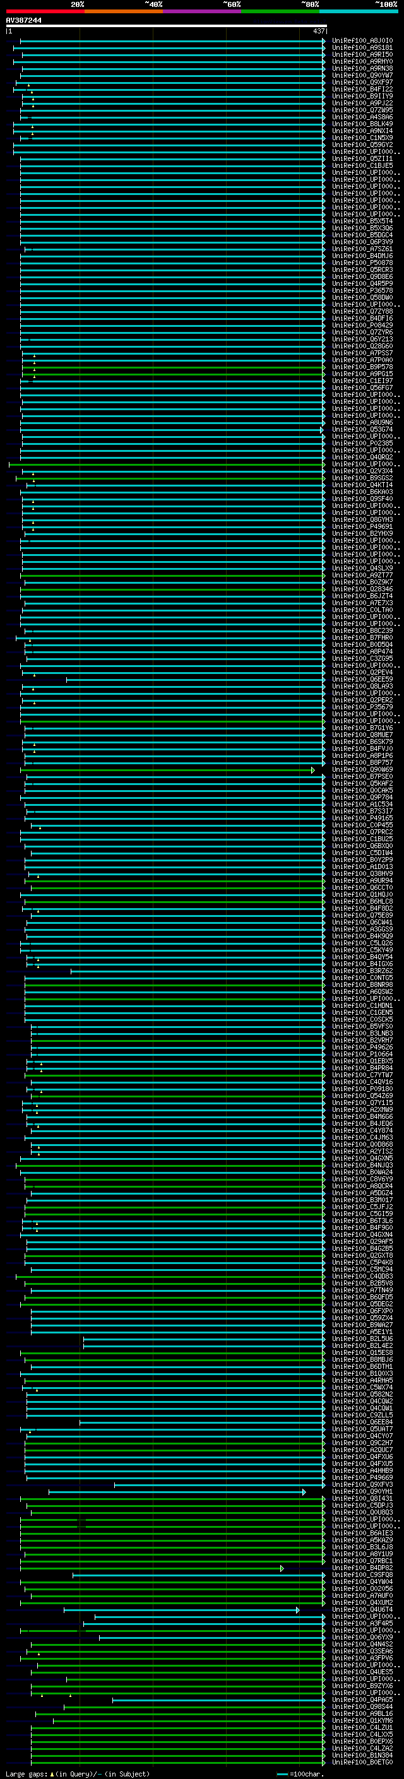Select the UniRef100_A1D013 label
The height and width of the screenshot is (1779, 404).
[362, 866]
